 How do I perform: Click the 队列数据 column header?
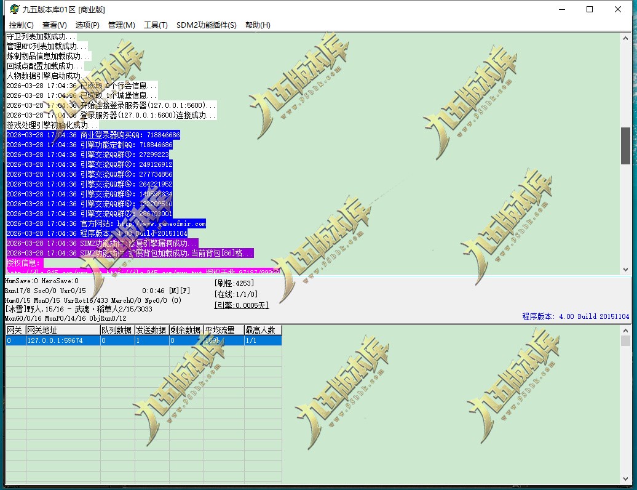coord(117,330)
